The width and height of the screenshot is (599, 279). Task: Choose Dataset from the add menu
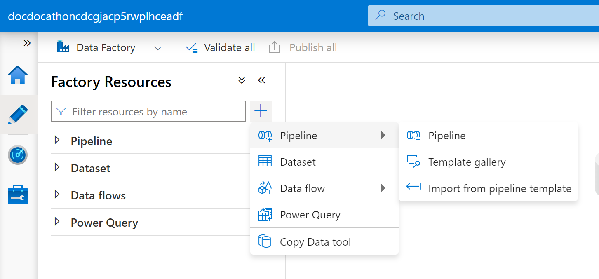(298, 162)
